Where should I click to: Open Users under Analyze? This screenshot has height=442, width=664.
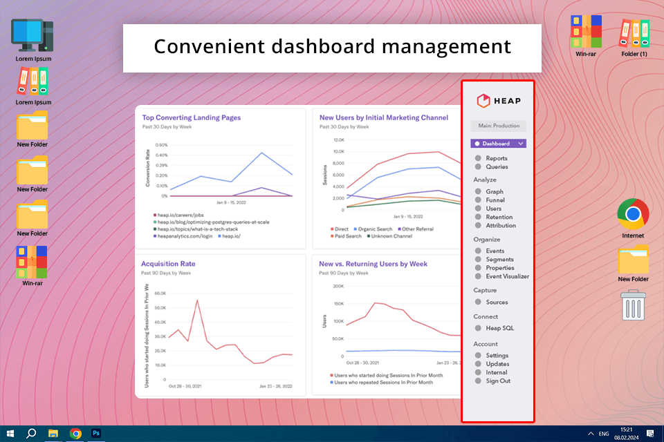click(x=493, y=209)
